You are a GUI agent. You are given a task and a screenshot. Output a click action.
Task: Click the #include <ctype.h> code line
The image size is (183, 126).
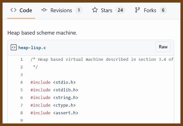click(53, 105)
